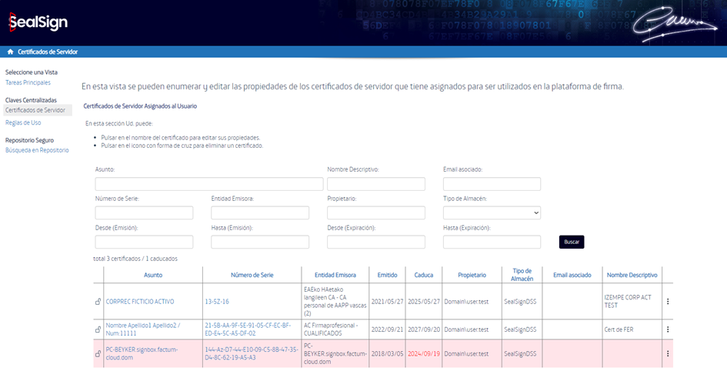Sort by Entidad Emisora column header
The height and width of the screenshot is (378, 727).
click(x=335, y=275)
